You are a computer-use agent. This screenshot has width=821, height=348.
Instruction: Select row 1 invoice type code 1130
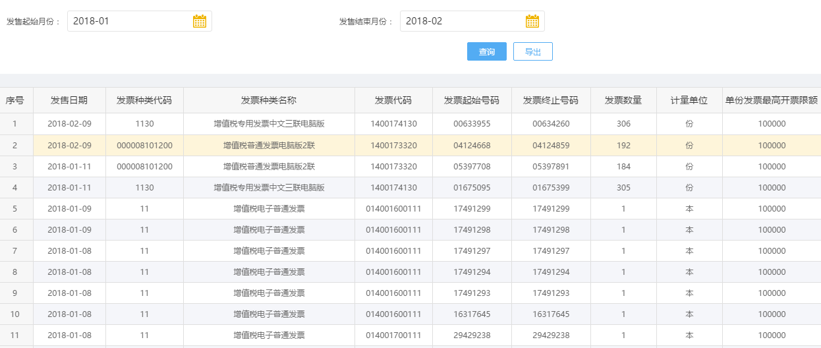tap(144, 124)
